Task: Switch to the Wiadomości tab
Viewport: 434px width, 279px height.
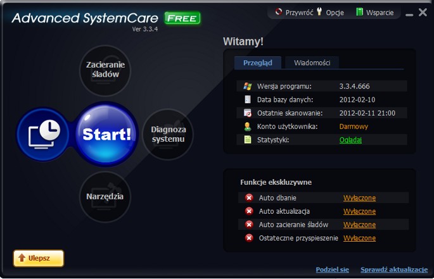Action: pyautogui.click(x=312, y=63)
